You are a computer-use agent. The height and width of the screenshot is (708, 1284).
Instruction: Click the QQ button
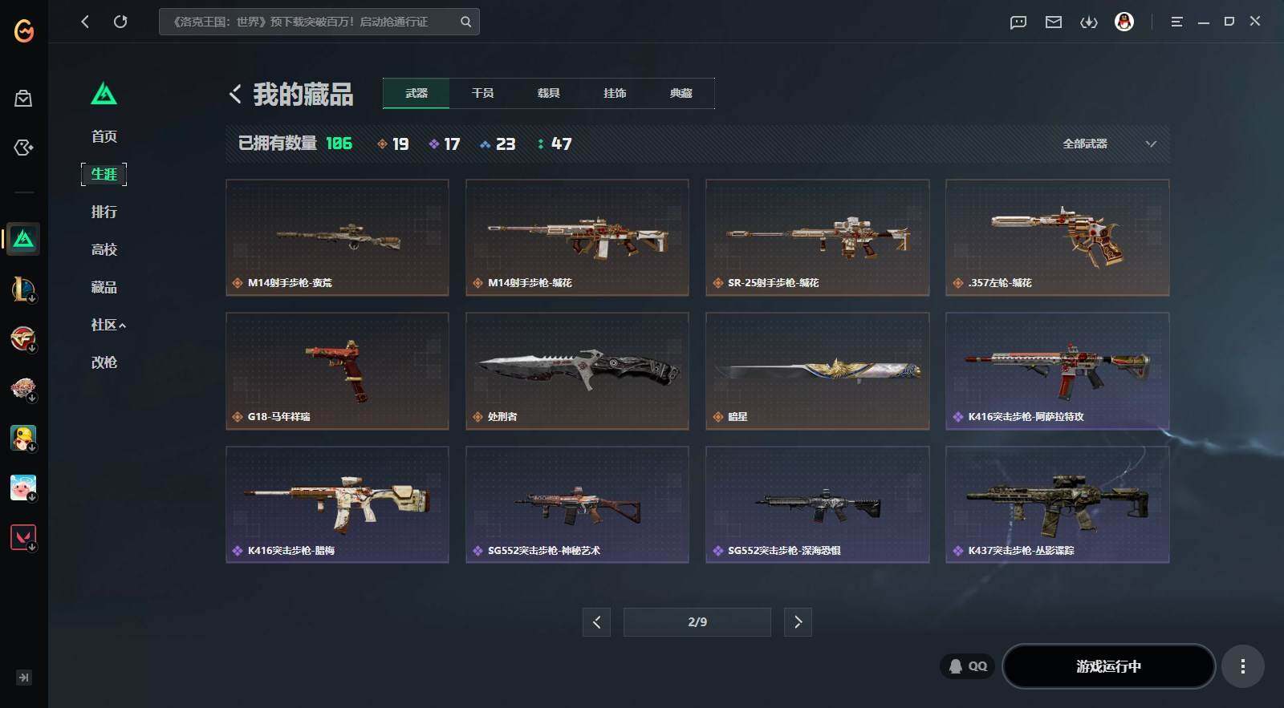click(968, 666)
